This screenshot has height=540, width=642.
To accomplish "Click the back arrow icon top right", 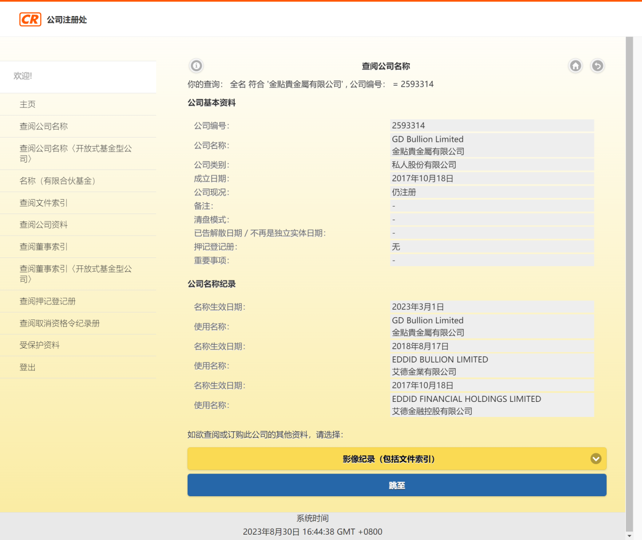I will [x=598, y=65].
